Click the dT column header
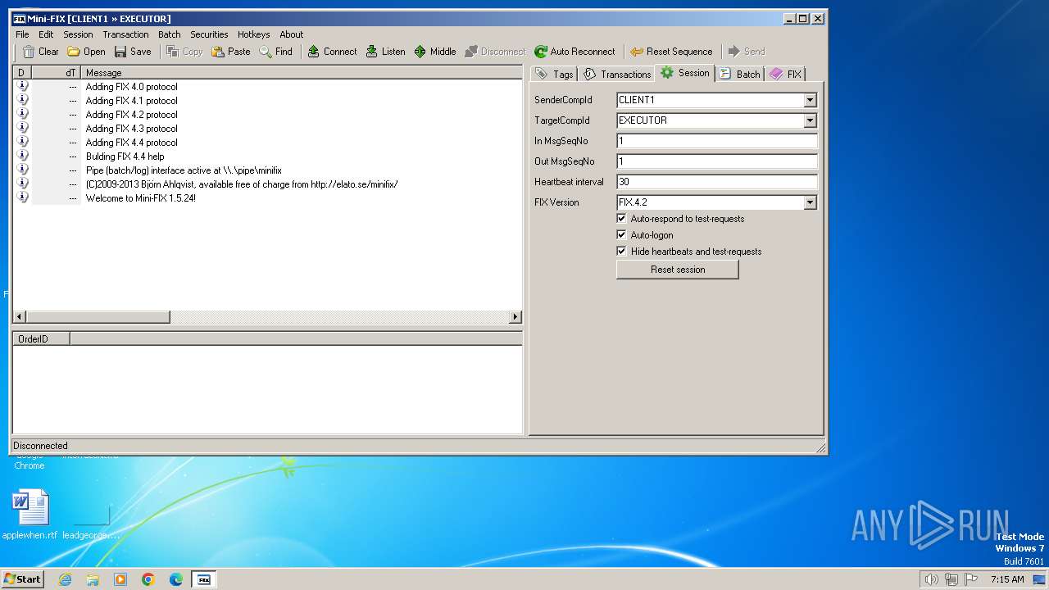Image resolution: width=1049 pixels, height=590 pixels. pos(57,73)
